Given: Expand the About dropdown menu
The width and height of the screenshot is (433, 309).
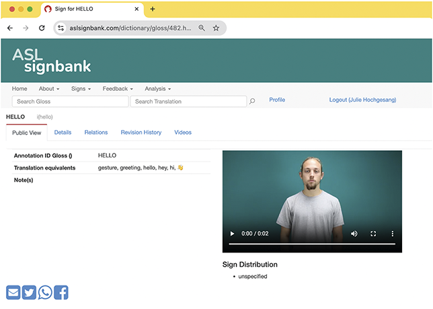Looking at the screenshot, I should [49, 89].
